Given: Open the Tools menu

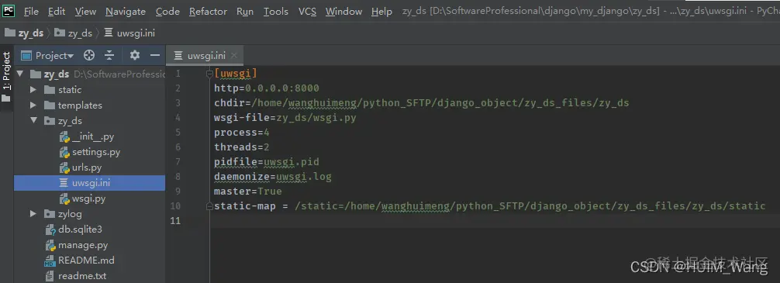Looking at the screenshot, I should click(275, 12).
